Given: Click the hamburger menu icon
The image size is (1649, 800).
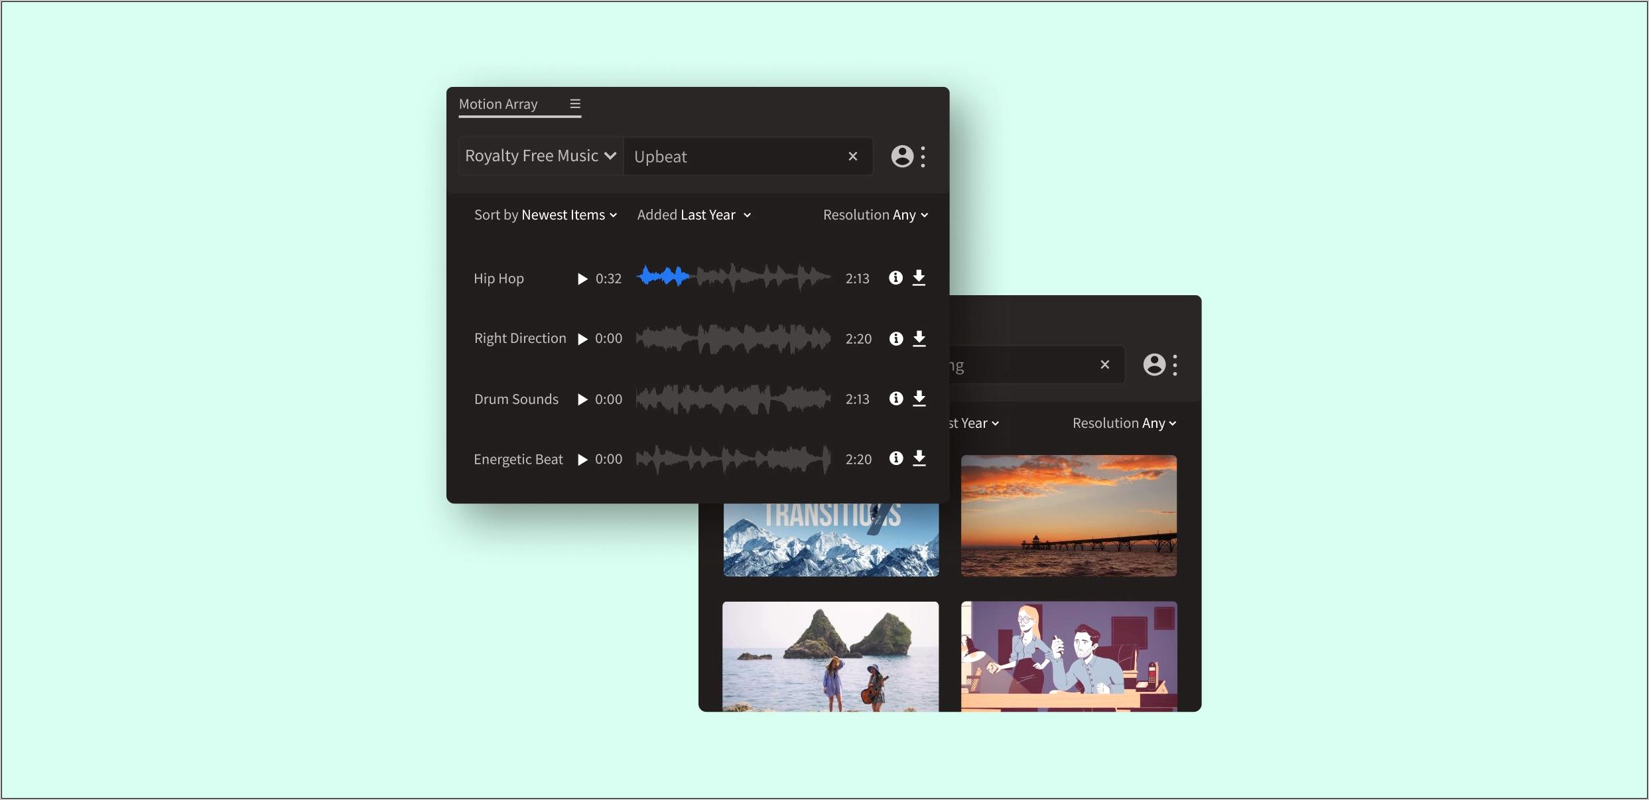Looking at the screenshot, I should coord(575,103).
